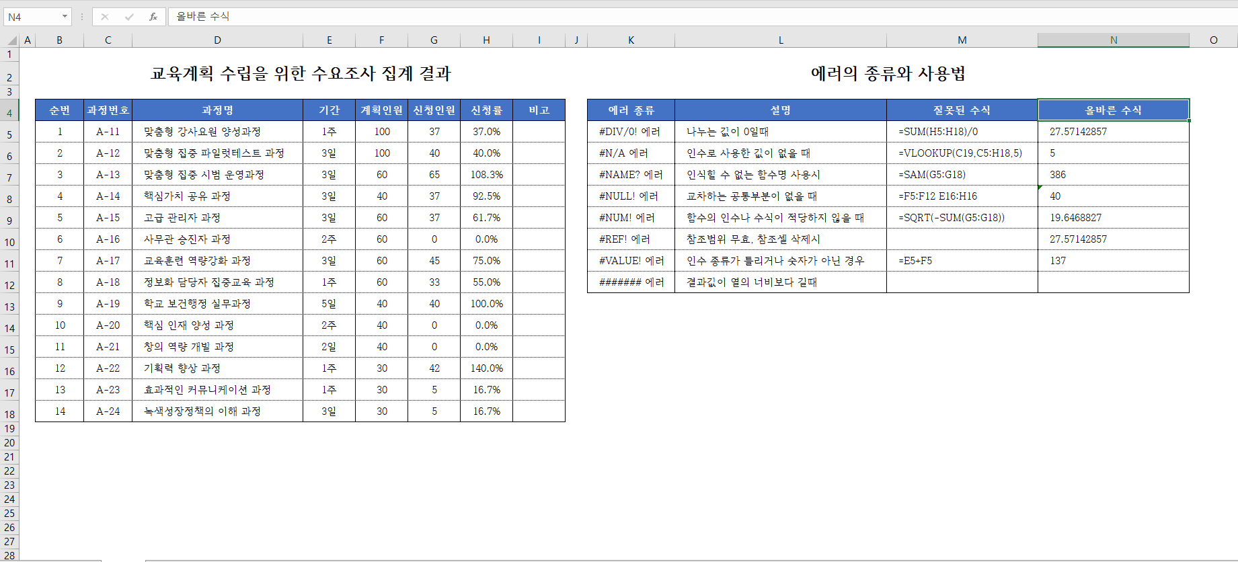Viewport: 1238px width, 562px height.
Task: Click the 신청인원 header cell
Action: [x=434, y=110]
